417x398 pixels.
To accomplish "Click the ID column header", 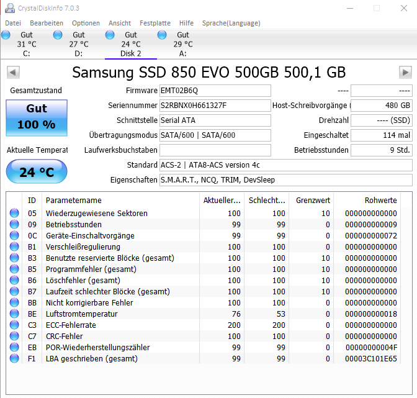I will pos(32,201).
